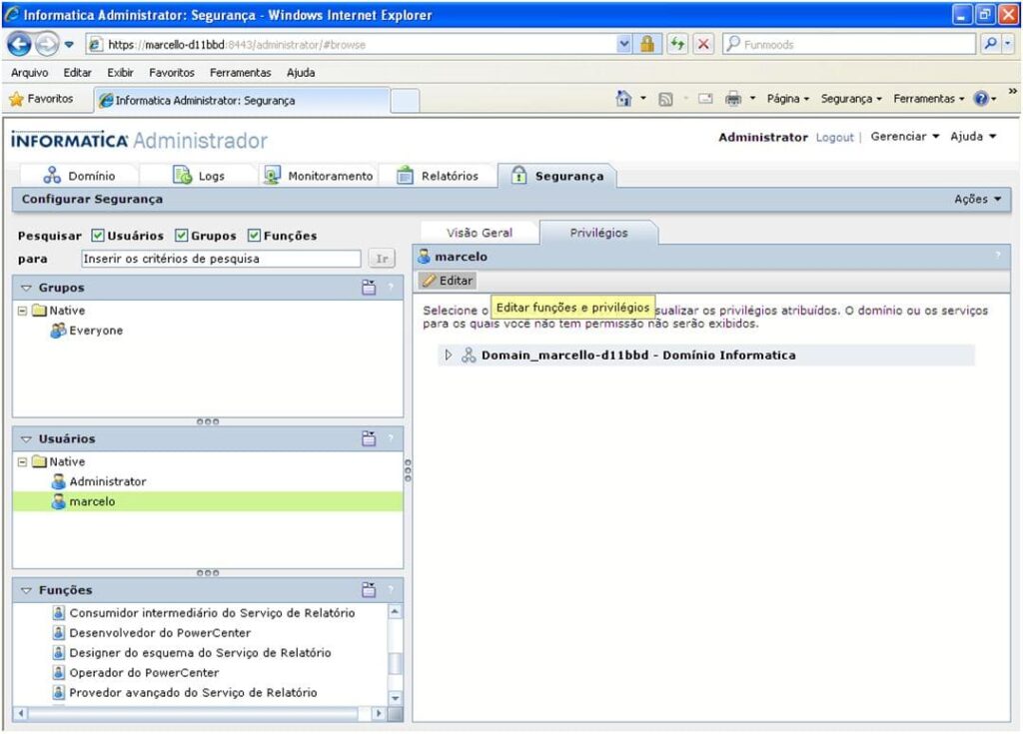1023x734 pixels.
Task: Open the Exibir menu
Action: click(x=120, y=73)
